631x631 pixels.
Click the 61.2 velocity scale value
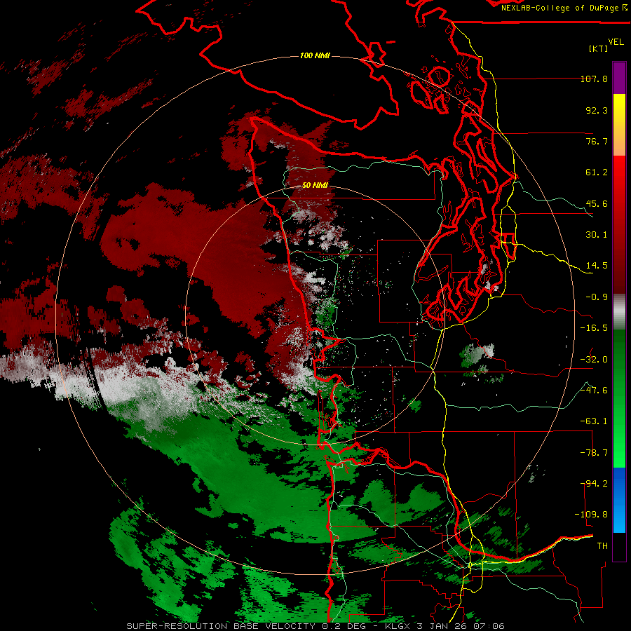tap(597, 172)
